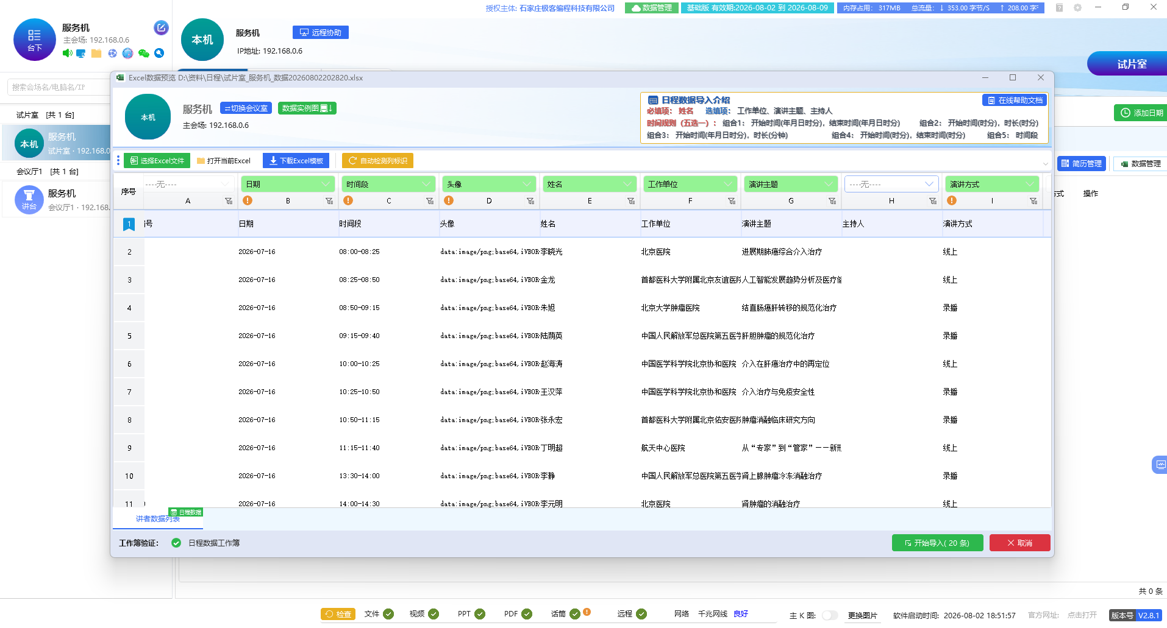Screen dimensions: 1167x628
Task: Click the green check next to 日程数据工作簿
Action: click(176, 543)
